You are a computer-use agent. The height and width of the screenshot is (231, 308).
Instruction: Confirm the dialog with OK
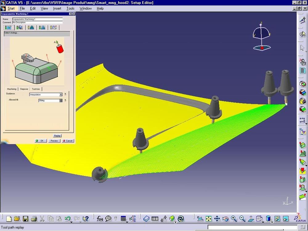click(x=41, y=141)
